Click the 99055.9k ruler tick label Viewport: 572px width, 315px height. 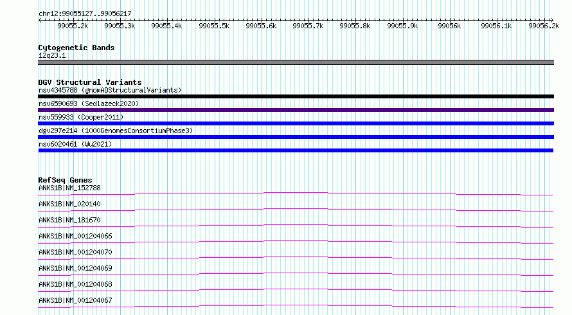pos(402,26)
